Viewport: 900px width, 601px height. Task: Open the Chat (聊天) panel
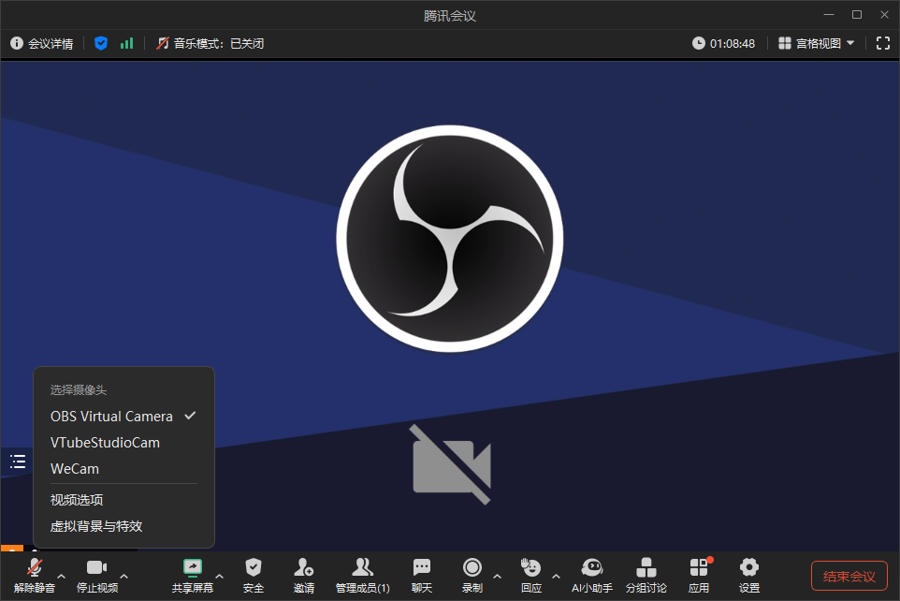[422, 568]
